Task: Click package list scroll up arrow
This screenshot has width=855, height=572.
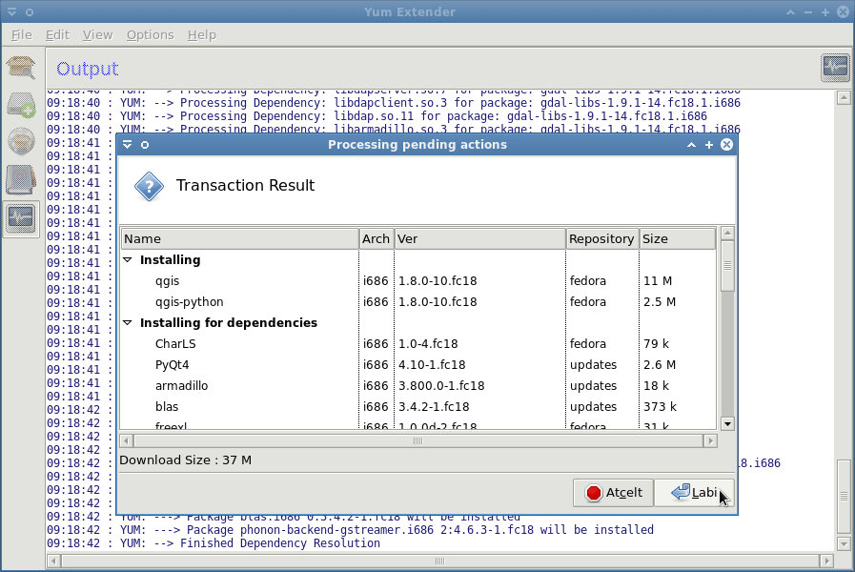Action: (x=727, y=234)
